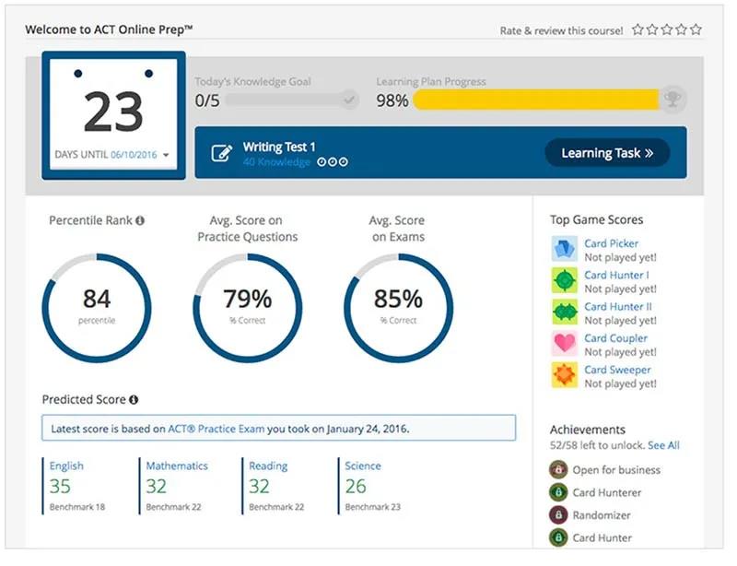
Task: Click the yellow Learning Plan Progress bar
Action: point(536,100)
